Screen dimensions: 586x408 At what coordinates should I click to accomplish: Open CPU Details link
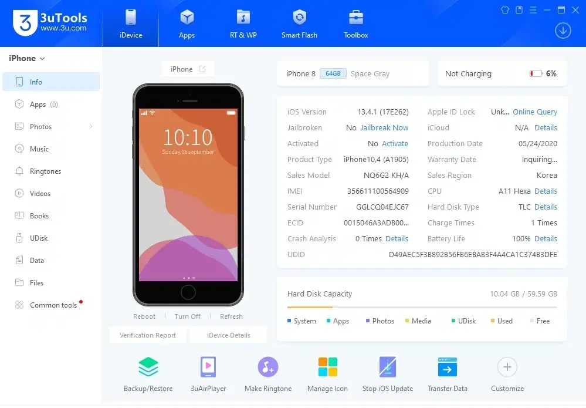coord(546,191)
